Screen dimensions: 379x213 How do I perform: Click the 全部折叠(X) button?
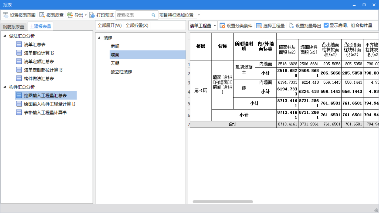pyautogui.click(x=137, y=26)
